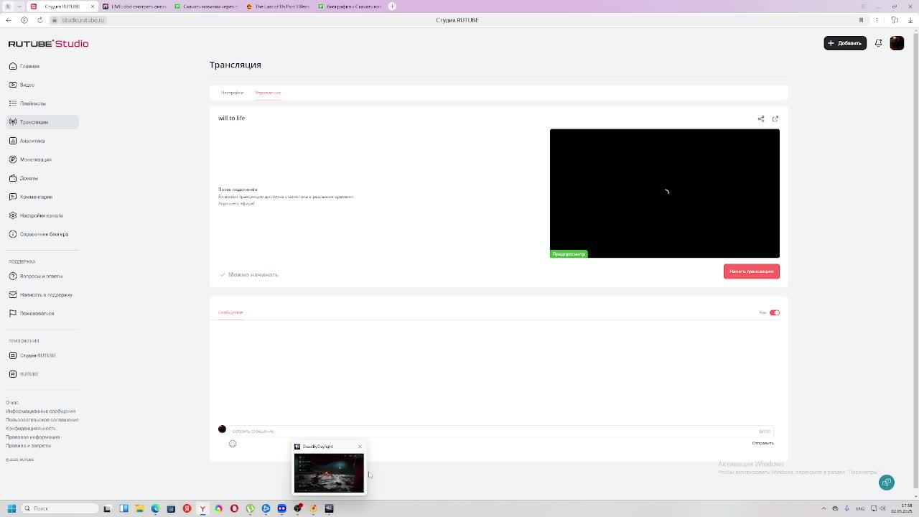
Task: Click the share stream icon
Action: coord(761,118)
